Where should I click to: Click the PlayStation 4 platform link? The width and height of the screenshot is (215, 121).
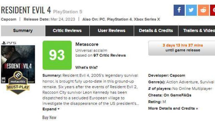point(119,19)
